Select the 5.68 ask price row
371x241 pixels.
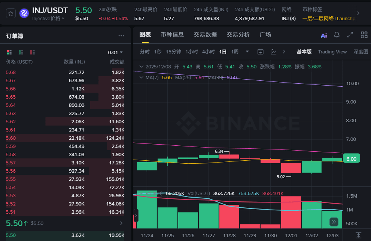65,72
